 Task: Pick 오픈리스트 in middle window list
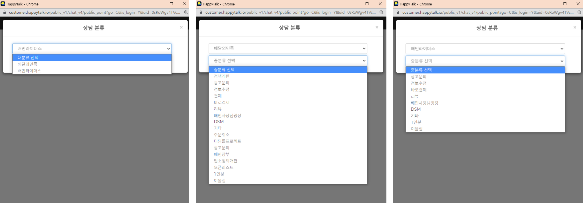tap(288, 168)
